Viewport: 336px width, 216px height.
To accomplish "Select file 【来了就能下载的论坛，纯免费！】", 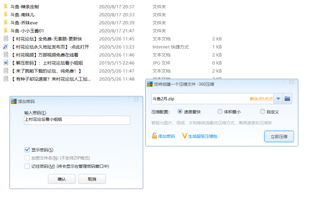I will pyautogui.click(x=46, y=71).
